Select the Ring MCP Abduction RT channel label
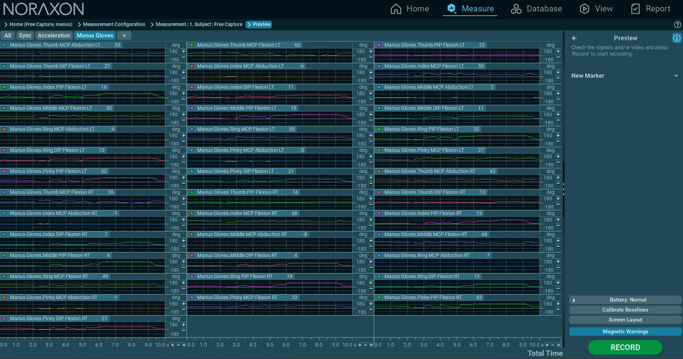 [x=427, y=256]
